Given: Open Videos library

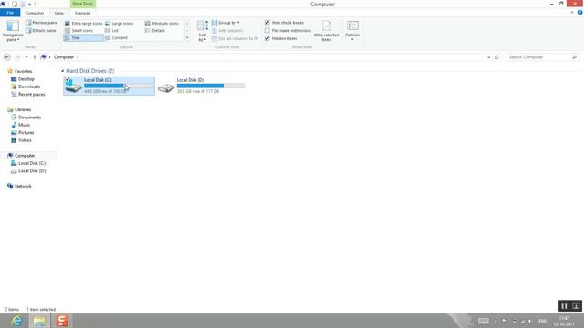Looking at the screenshot, I should pyautogui.click(x=25, y=140).
